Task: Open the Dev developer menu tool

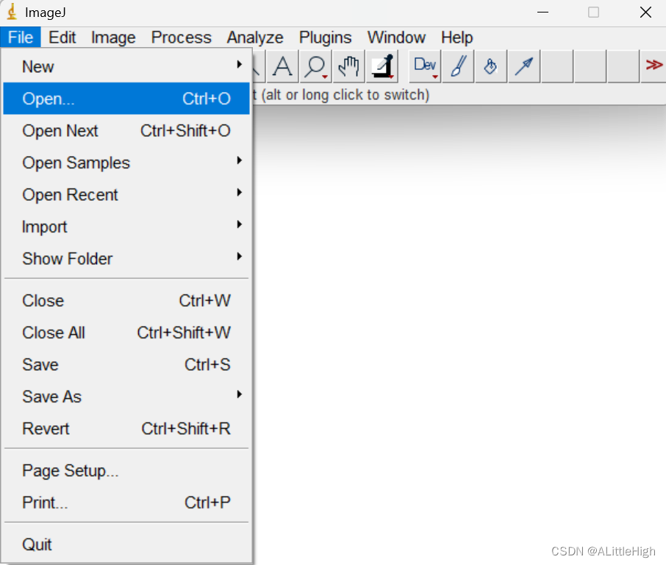Action: (x=425, y=66)
